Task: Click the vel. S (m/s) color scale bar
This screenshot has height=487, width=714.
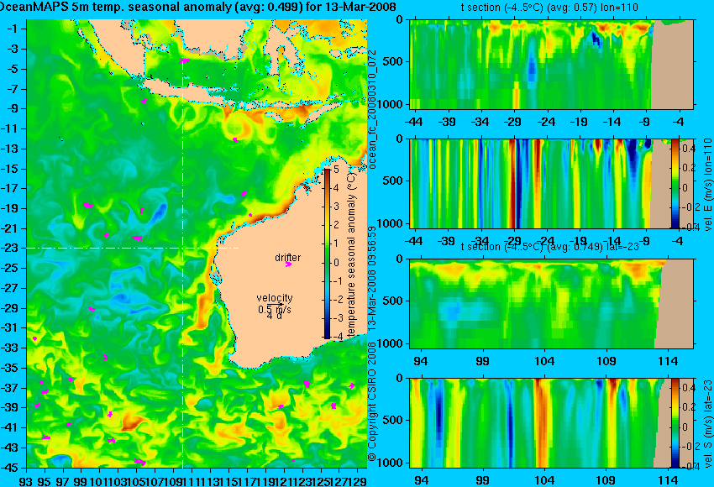Action: pyautogui.click(x=675, y=423)
